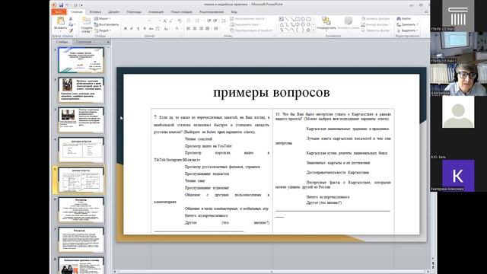Toggle strikethrough formatting

coord(151,29)
